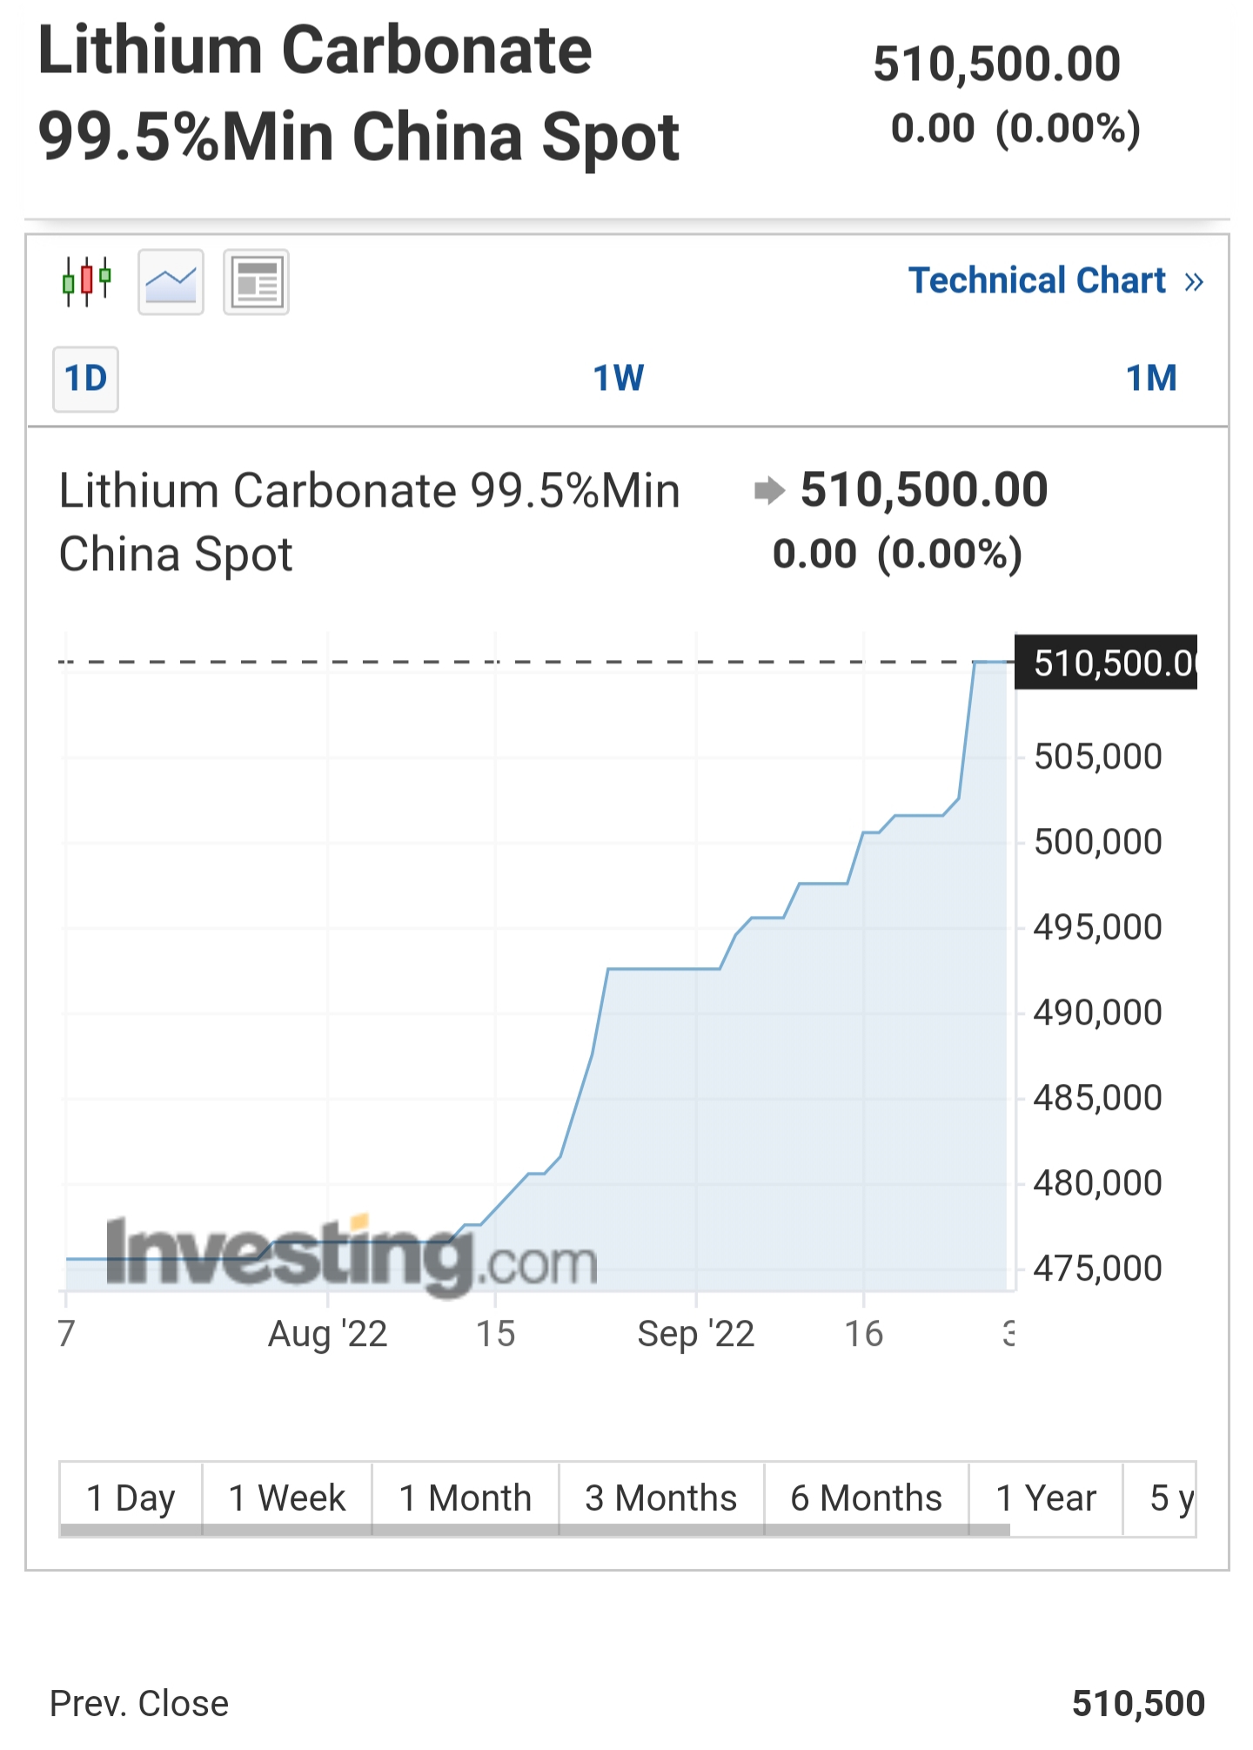Select the 1M interval

coord(1151,379)
